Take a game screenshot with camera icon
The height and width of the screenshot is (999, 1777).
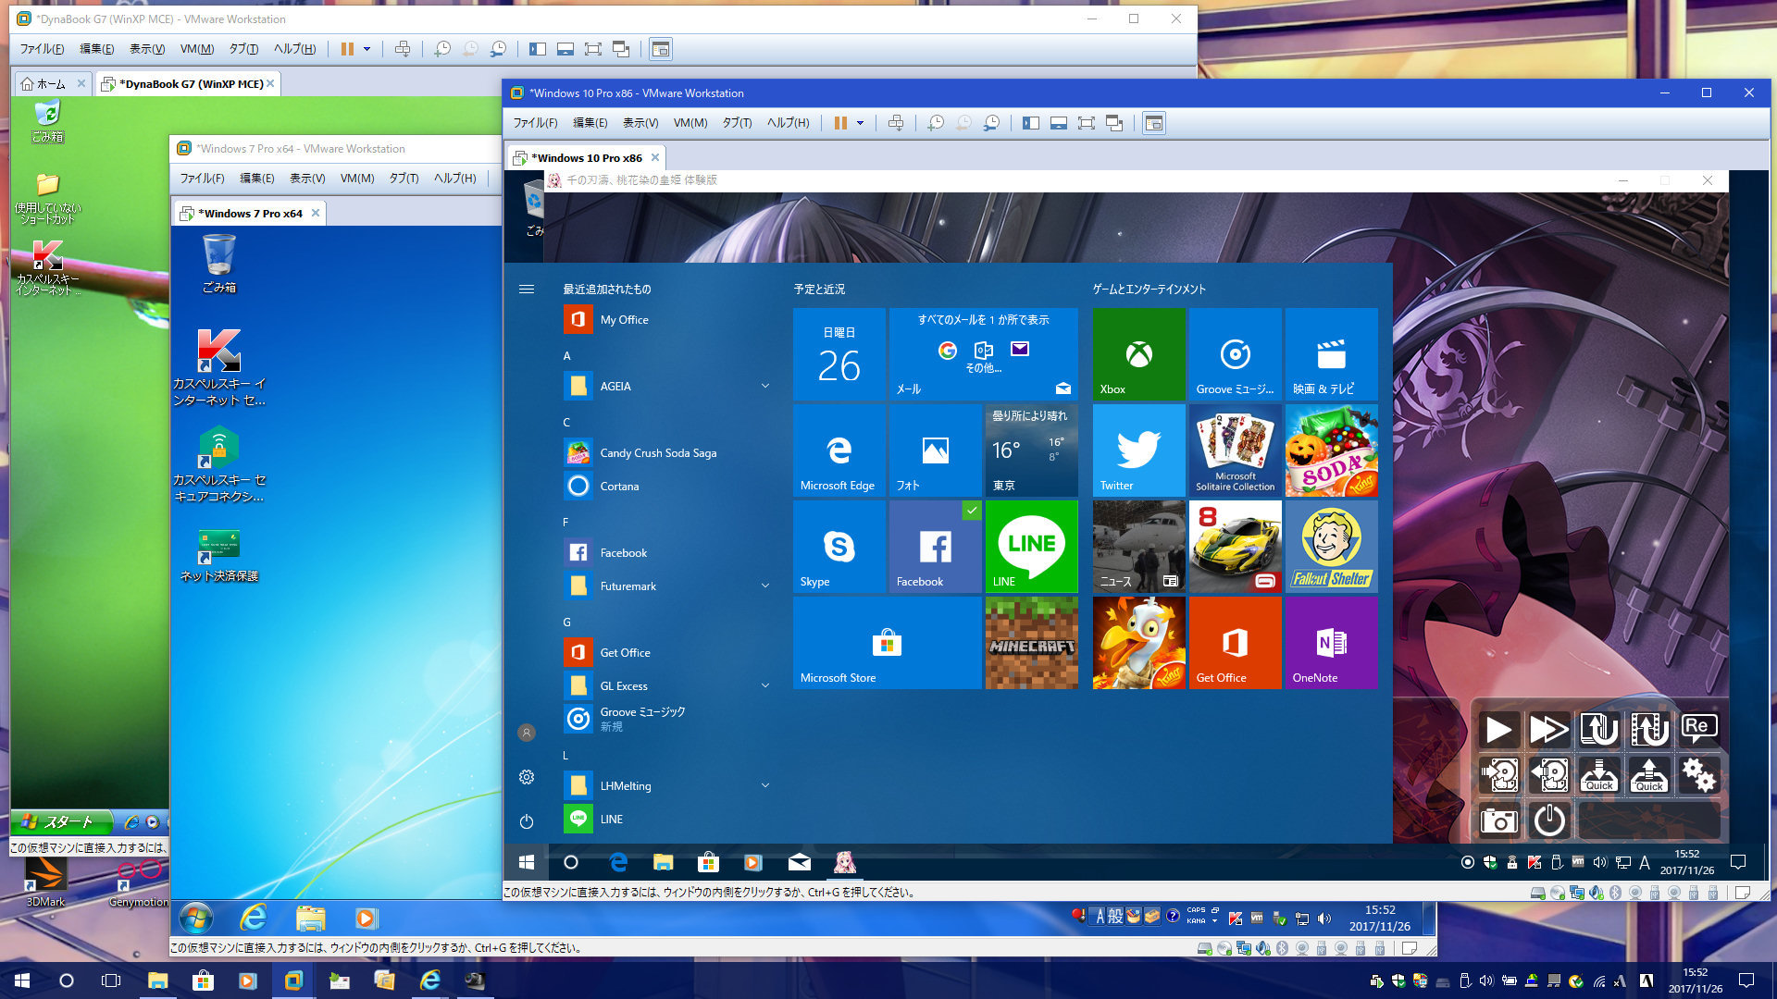click(x=1498, y=820)
